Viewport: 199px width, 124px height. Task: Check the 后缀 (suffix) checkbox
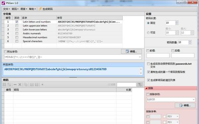point(172,51)
